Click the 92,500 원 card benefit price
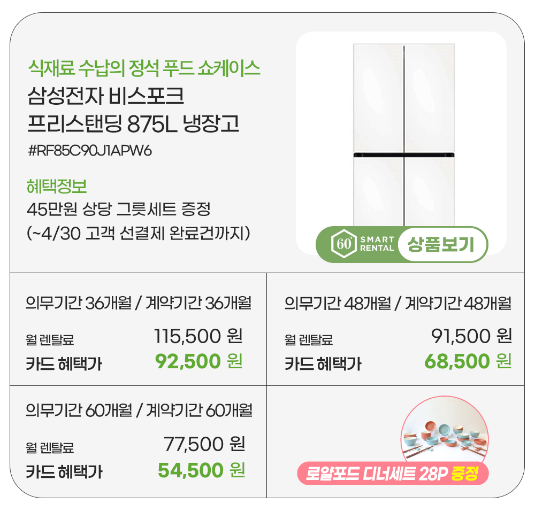The width and height of the screenshot is (535, 511). click(x=198, y=362)
